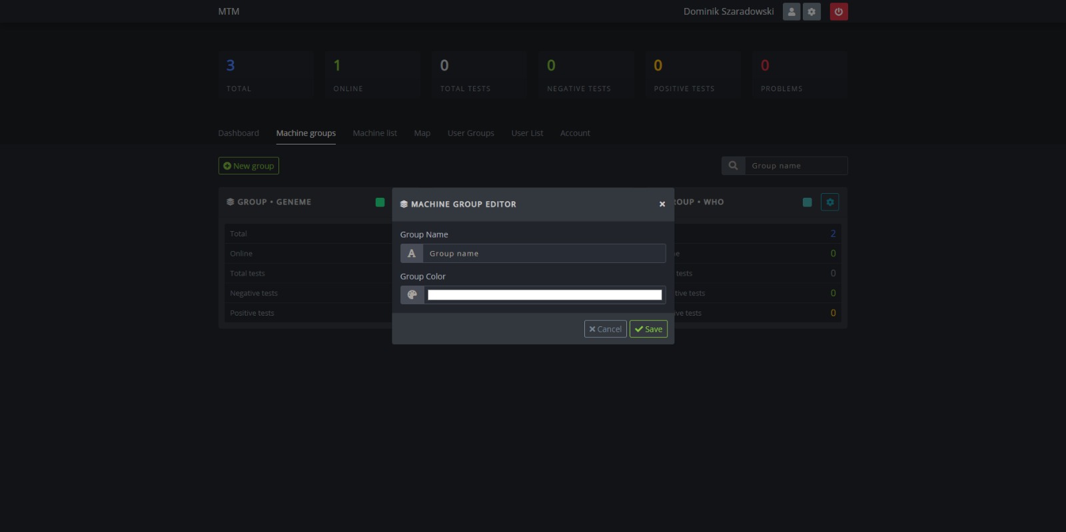Click the green GENEME group color square
1066x532 pixels.
[380, 202]
